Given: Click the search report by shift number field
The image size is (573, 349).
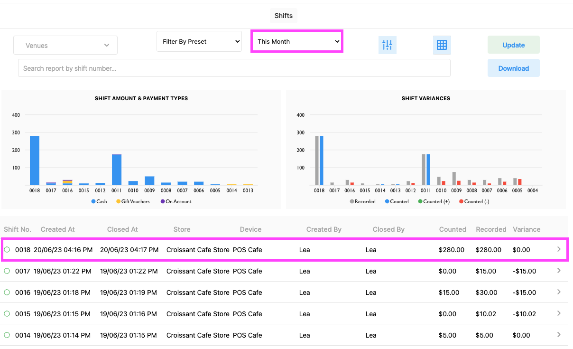Looking at the screenshot, I should pyautogui.click(x=234, y=68).
